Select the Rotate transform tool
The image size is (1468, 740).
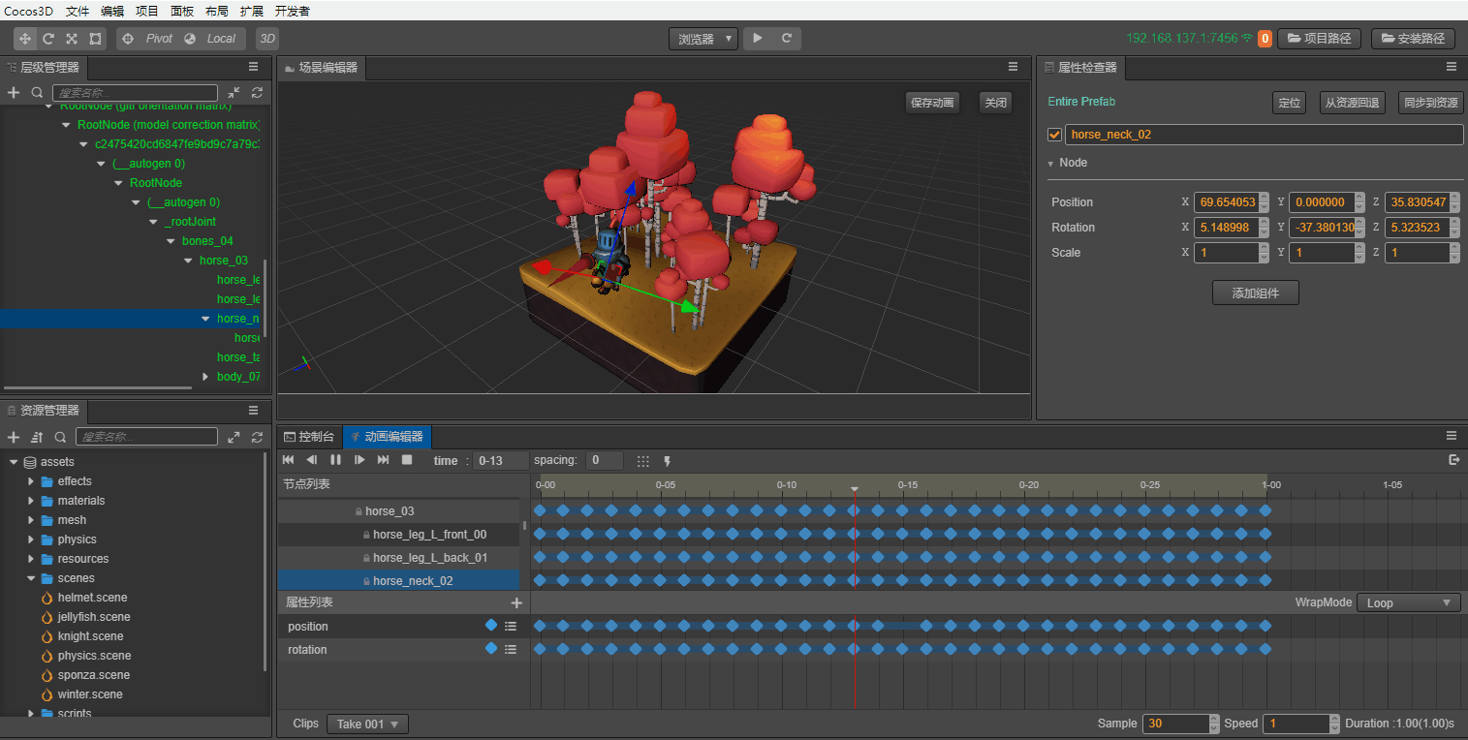(47, 39)
